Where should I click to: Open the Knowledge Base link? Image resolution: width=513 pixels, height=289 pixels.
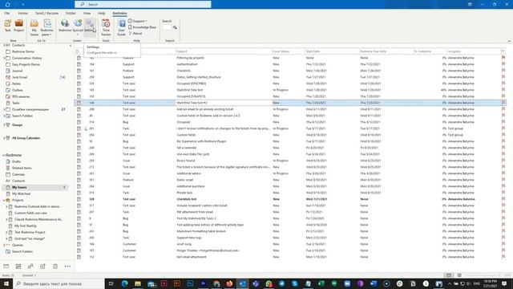(x=142, y=27)
